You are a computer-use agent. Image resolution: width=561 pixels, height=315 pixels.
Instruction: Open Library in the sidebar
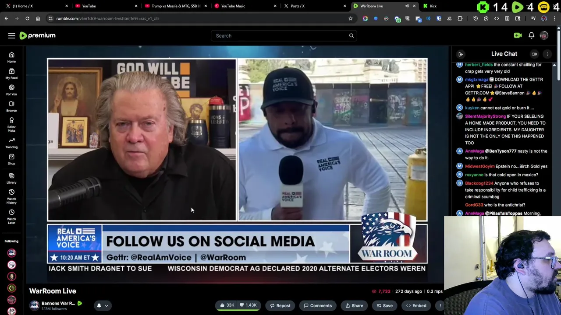(x=11, y=178)
